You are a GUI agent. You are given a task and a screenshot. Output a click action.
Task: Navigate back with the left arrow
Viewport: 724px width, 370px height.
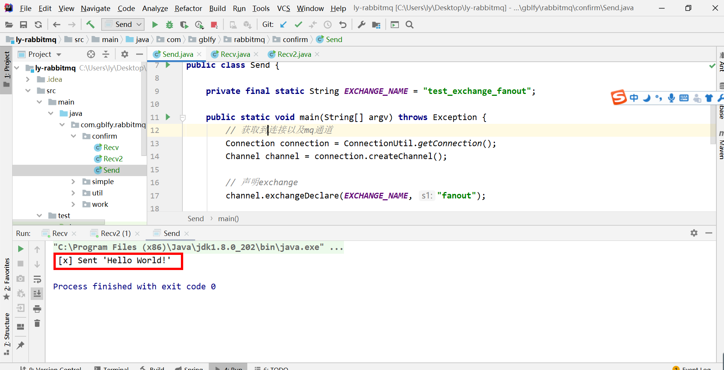tap(57, 25)
